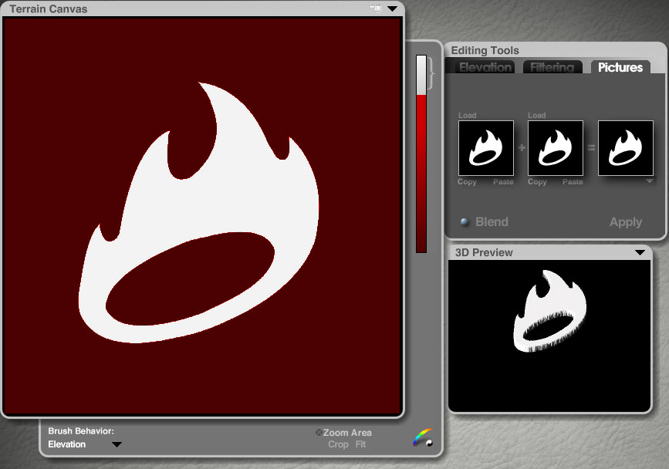Click Load above the first picture

(467, 115)
